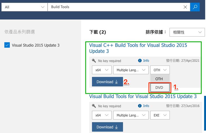Expand x64 dropdown for Visual Build Tools entry

102,115
